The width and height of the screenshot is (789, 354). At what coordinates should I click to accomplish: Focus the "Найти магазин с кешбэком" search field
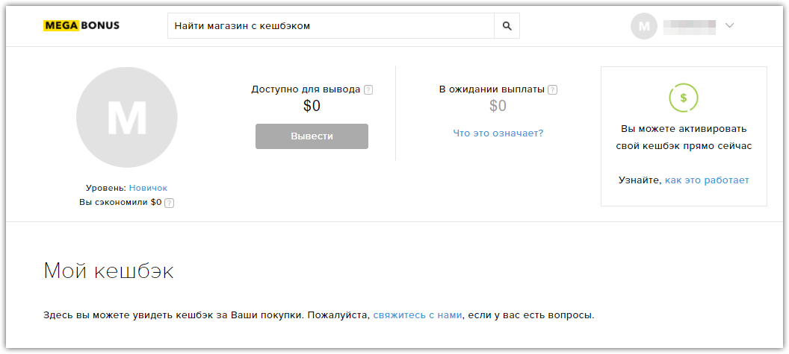click(330, 26)
